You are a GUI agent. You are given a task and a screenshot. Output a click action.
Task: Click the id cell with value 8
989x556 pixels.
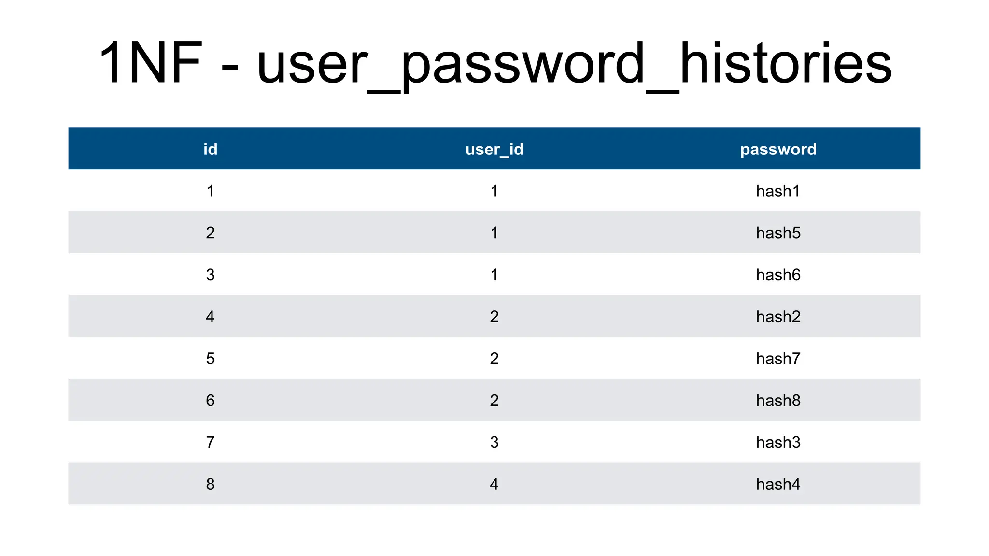click(x=210, y=484)
